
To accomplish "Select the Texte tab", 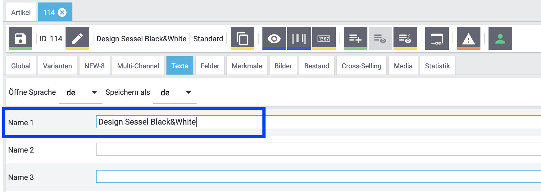I will [180, 66].
